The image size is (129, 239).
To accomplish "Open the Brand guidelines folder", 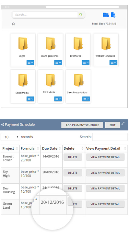I will tap(51, 44).
